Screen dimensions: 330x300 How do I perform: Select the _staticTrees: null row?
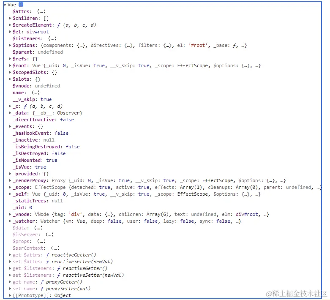[x=38, y=201]
